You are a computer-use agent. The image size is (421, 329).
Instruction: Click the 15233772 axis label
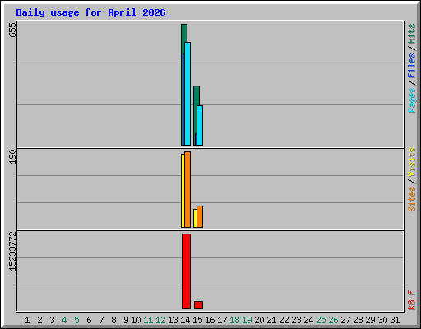point(12,252)
